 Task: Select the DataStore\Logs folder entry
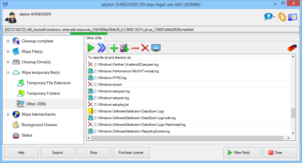[x=129, y=111]
